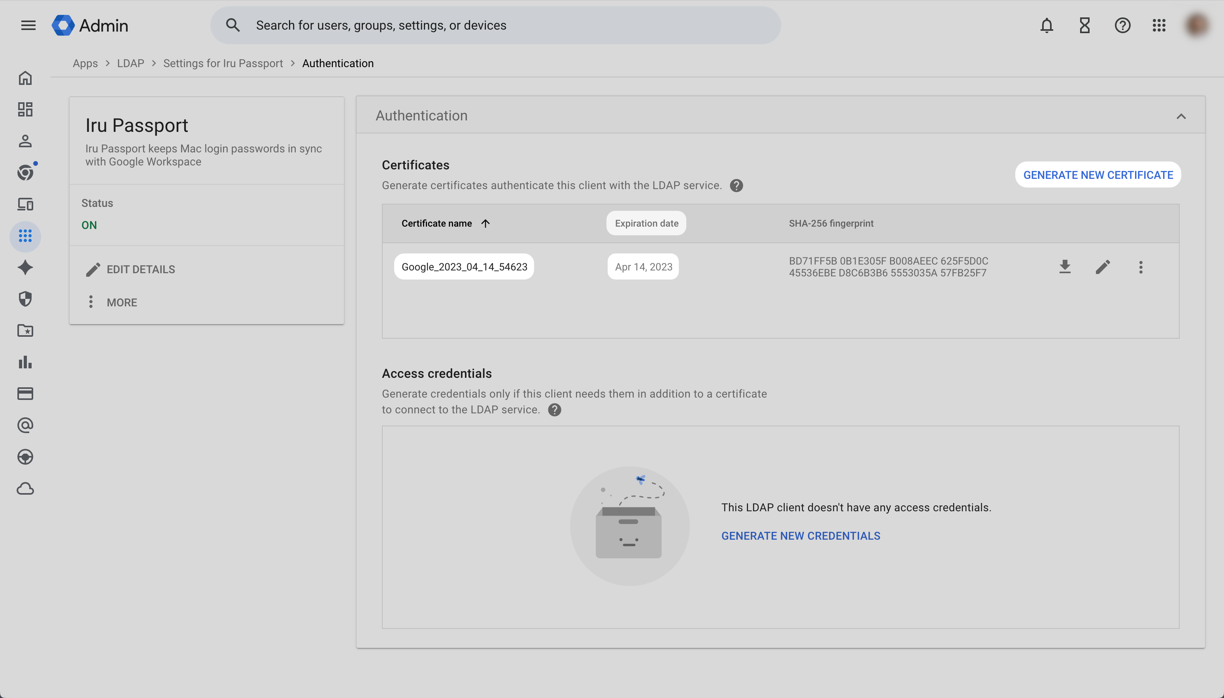Viewport: 1224px width, 698px height.
Task: Download the Google_2023_04_14_54623 certificate
Action: (x=1065, y=266)
